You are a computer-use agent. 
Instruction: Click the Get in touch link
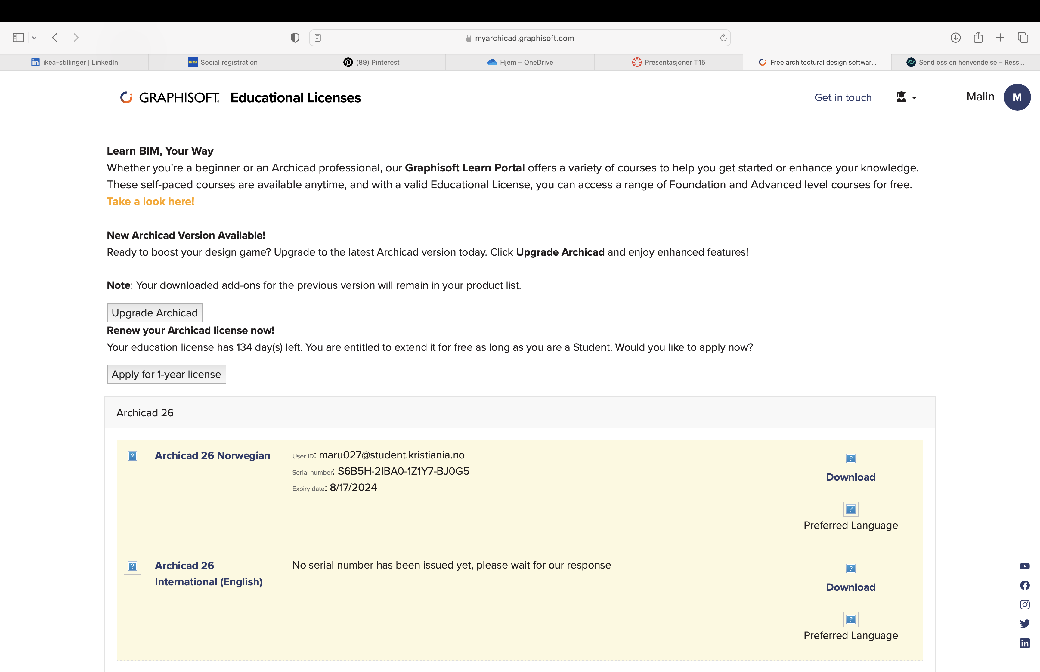pyautogui.click(x=843, y=98)
